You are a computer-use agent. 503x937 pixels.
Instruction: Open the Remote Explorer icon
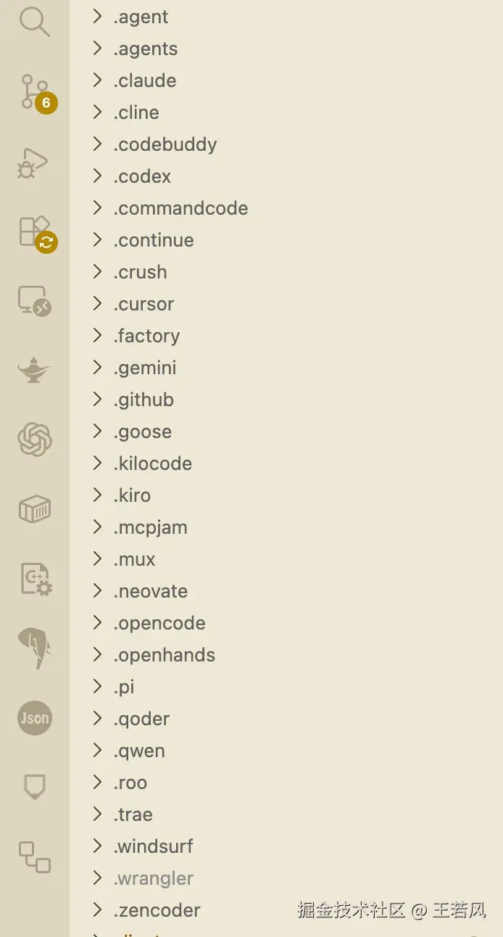(x=34, y=300)
